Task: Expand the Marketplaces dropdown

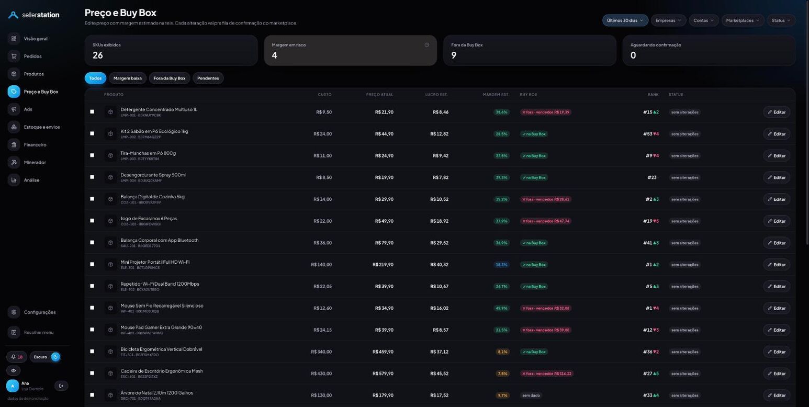Action: click(x=743, y=20)
